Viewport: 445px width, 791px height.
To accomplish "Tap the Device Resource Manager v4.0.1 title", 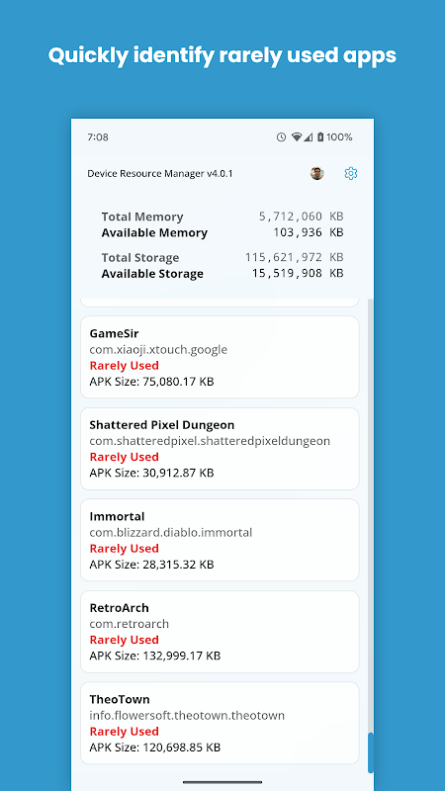I will pyautogui.click(x=160, y=174).
